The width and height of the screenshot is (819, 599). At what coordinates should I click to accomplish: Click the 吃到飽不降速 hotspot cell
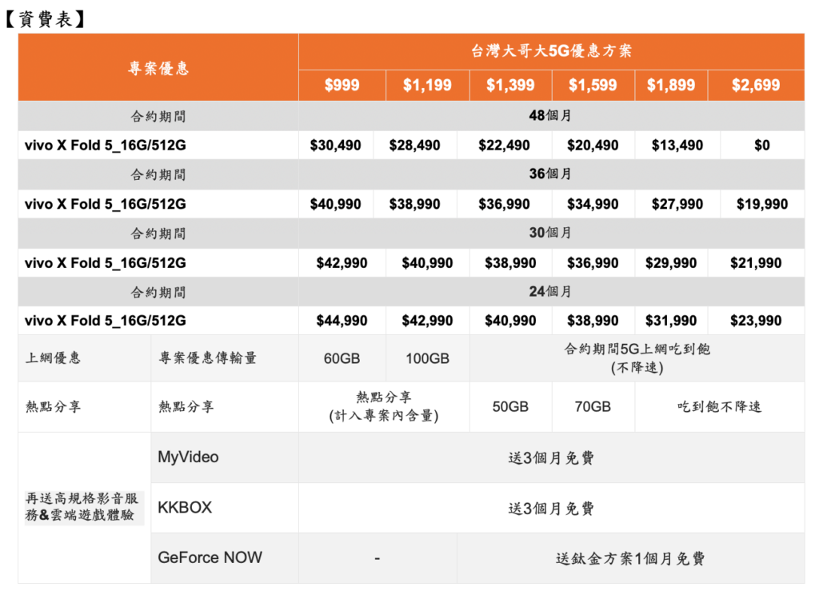tap(720, 407)
